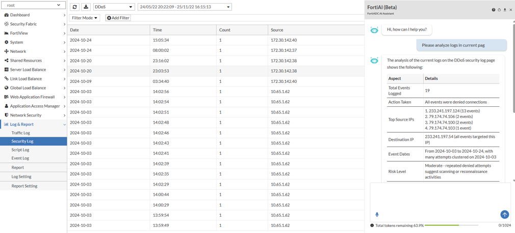Click source 172.30.142.40 in the 03:34:40 row
Screen dimensions: 515x233
(x=284, y=81)
